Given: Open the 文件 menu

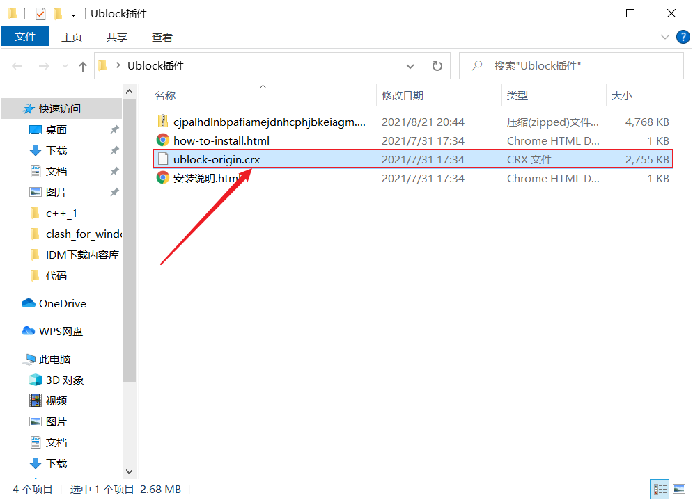Looking at the screenshot, I should (25, 37).
